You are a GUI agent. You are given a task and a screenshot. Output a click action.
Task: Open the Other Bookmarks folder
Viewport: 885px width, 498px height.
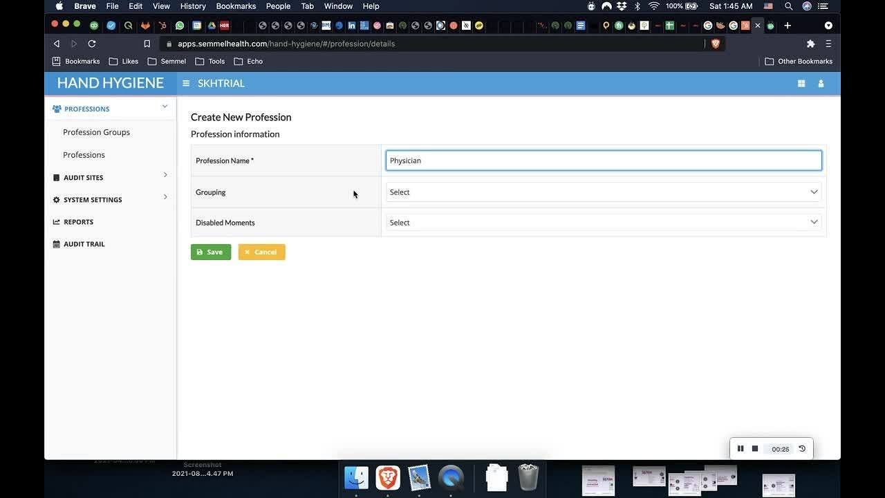pyautogui.click(x=799, y=62)
